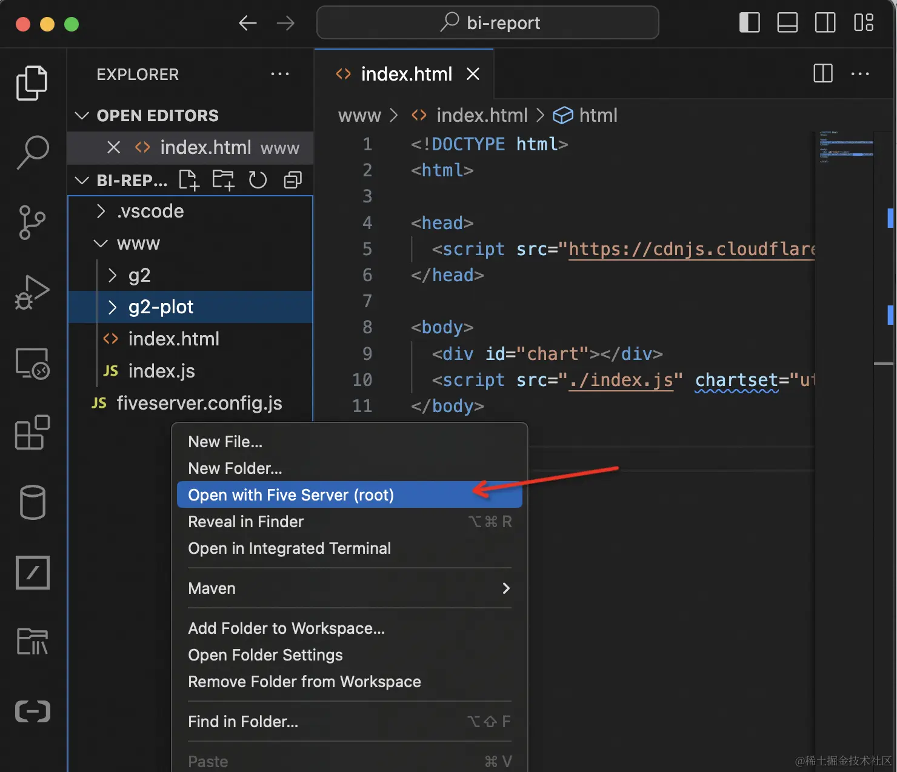Collapse the OPEN EDITORS section
Screen dimensions: 897x772
coord(82,115)
